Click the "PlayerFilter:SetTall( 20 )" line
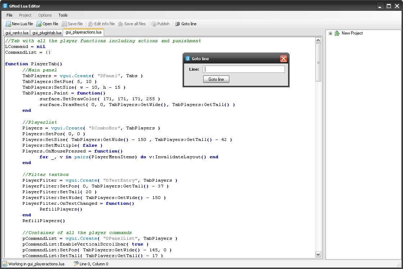 click(60, 192)
